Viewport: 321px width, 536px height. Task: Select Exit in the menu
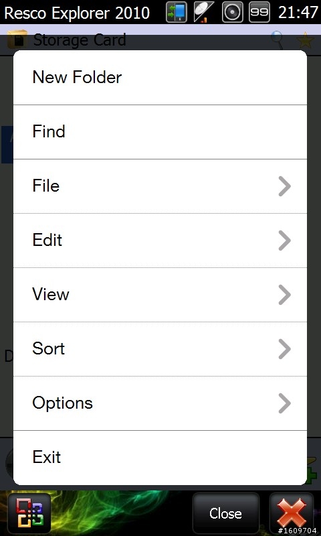click(160, 458)
